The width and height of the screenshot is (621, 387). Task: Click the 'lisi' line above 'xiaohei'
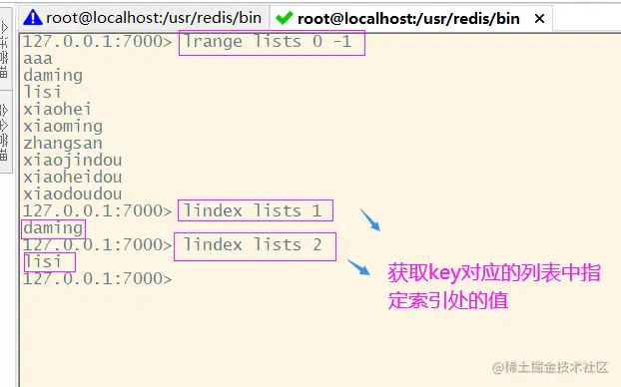coord(42,92)
